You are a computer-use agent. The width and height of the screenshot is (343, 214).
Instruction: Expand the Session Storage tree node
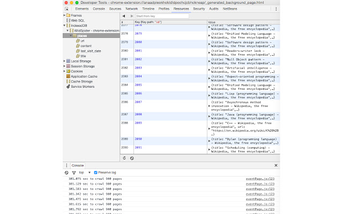coord(65,66)
